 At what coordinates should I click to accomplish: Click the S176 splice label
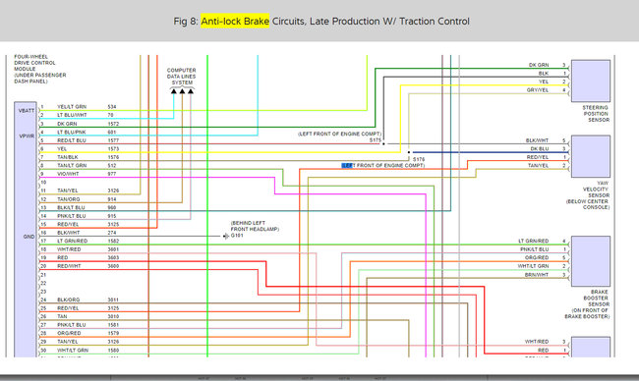pos(419,159)
